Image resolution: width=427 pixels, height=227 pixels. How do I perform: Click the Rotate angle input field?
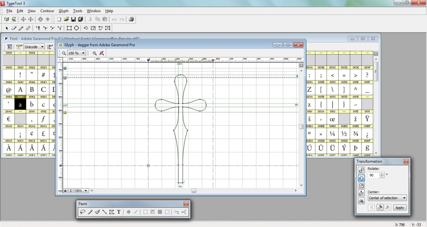pos(373,175)
